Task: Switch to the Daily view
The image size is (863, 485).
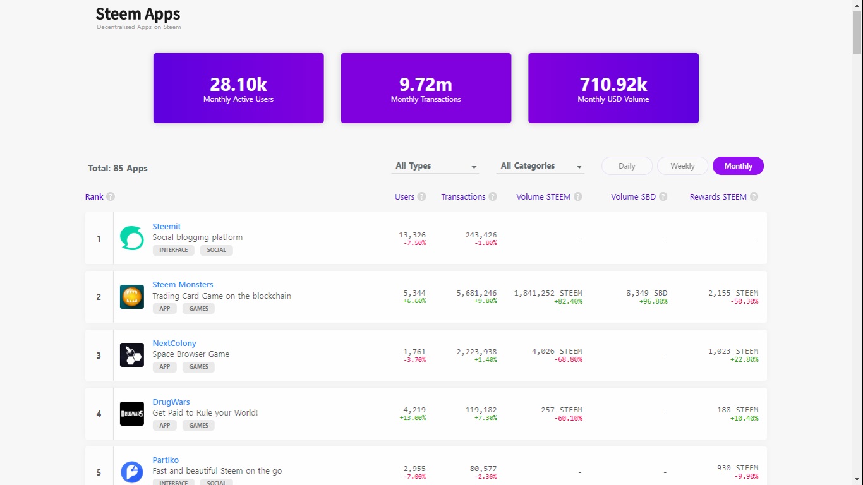Action: pyautogui.click(x=627, y=166)
